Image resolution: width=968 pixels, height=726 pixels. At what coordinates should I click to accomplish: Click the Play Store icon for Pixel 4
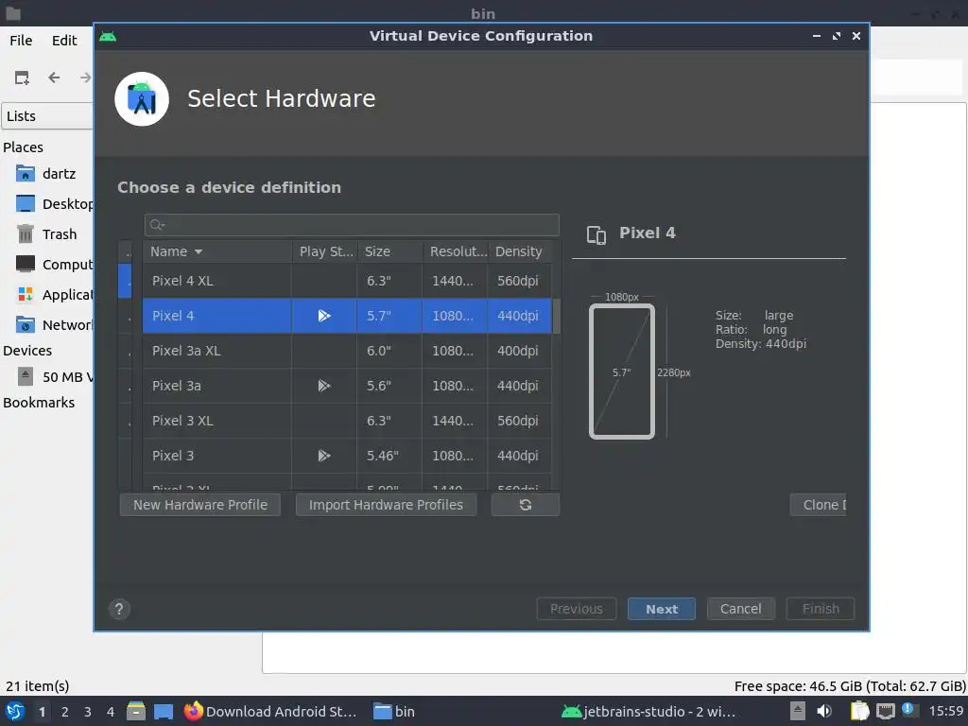point(324,316)
